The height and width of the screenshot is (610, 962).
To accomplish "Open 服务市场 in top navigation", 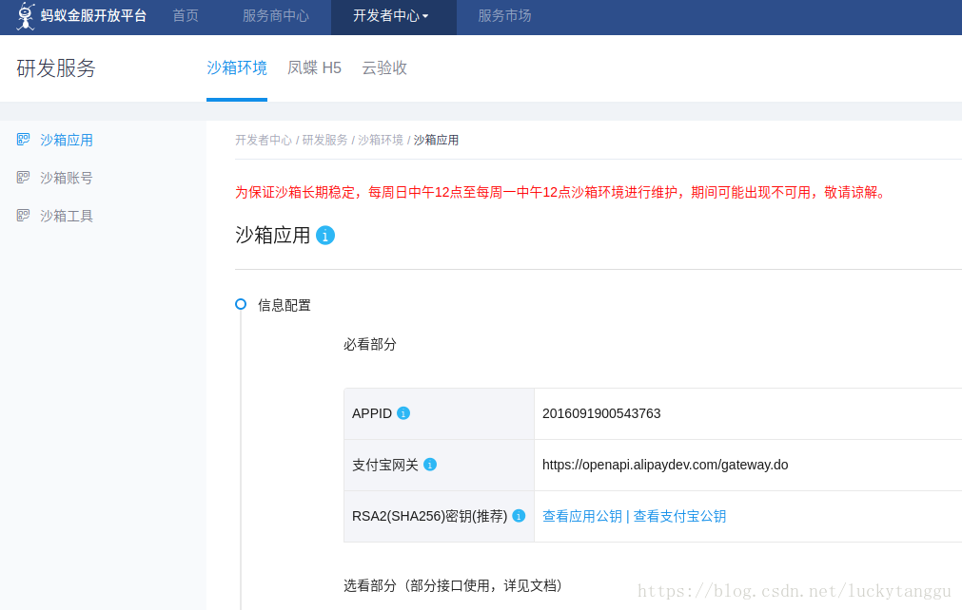I will point(504,16).
